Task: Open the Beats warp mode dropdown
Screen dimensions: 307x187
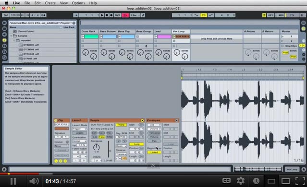Action: click(x=121, y=146)
